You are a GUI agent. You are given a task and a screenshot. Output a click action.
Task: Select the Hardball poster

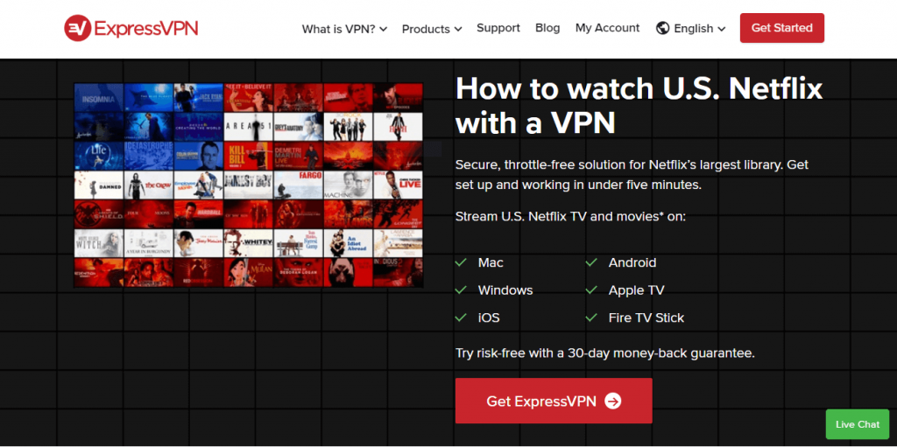199,213
